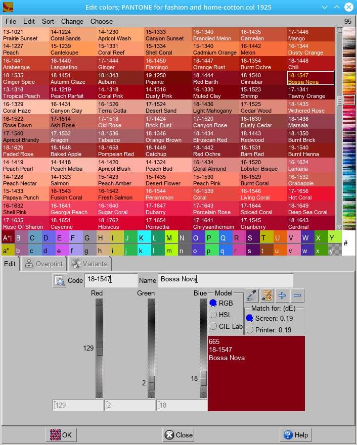The image size is (357, 445).
Task: Click the X icon on Close button
Action: click(169, 435)
